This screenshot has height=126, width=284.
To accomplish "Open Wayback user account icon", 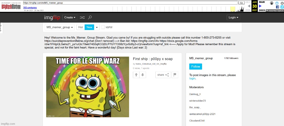I will point(271,3).
